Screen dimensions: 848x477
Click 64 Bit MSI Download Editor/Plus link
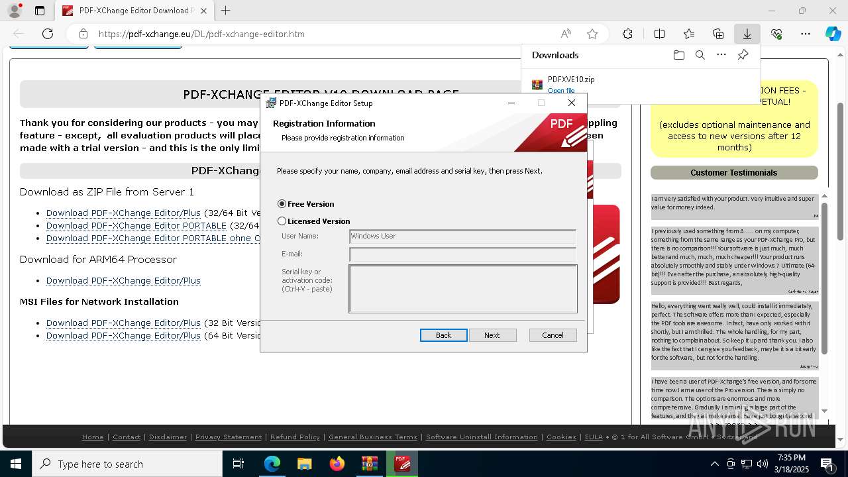point(123,336)
